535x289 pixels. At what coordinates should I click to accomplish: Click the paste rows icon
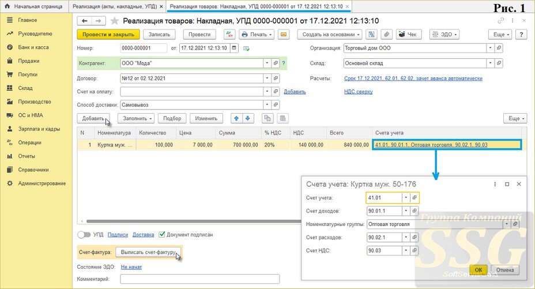point(282,118)
